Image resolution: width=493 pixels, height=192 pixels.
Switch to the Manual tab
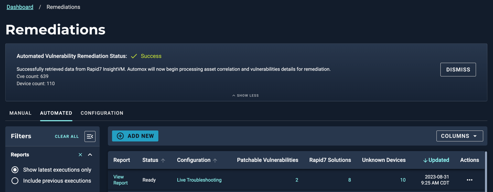pos(20,113)
